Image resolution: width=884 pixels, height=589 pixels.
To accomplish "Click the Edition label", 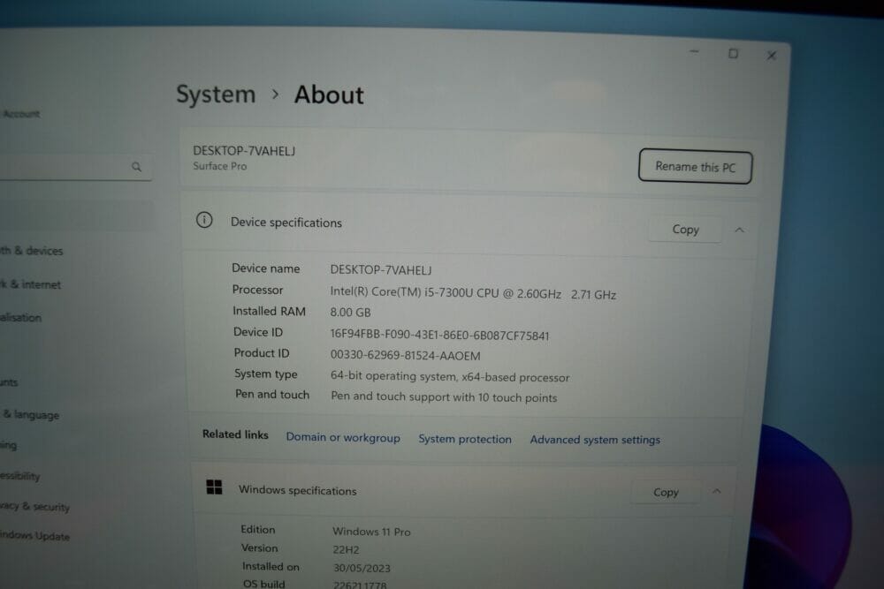I will tap(257, 529).
